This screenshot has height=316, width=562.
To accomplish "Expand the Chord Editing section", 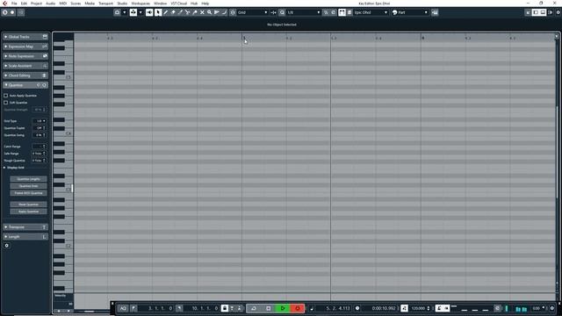I will [25, 75].
